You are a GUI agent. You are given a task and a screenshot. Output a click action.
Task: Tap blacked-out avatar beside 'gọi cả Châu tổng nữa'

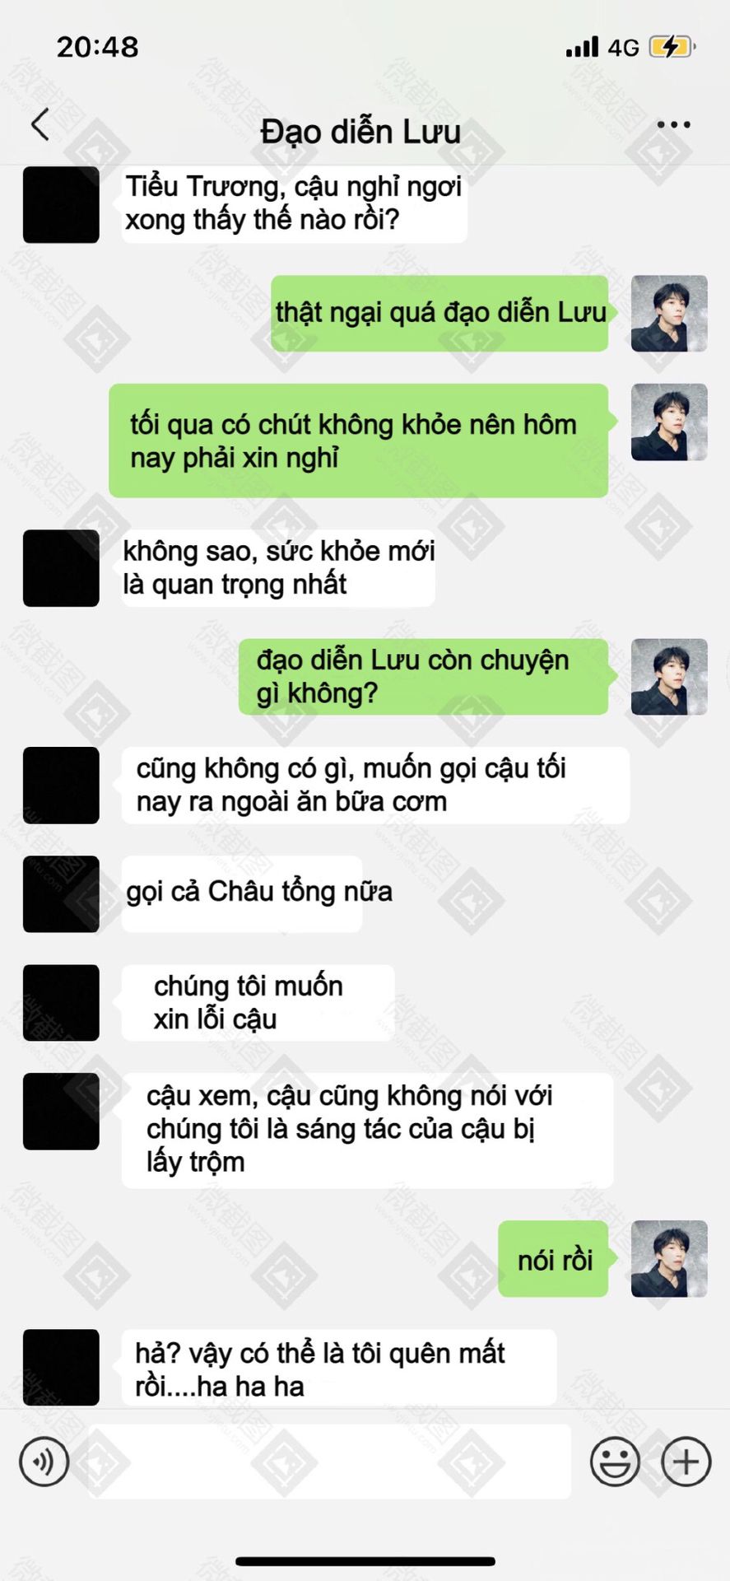(x=61, y=894)
